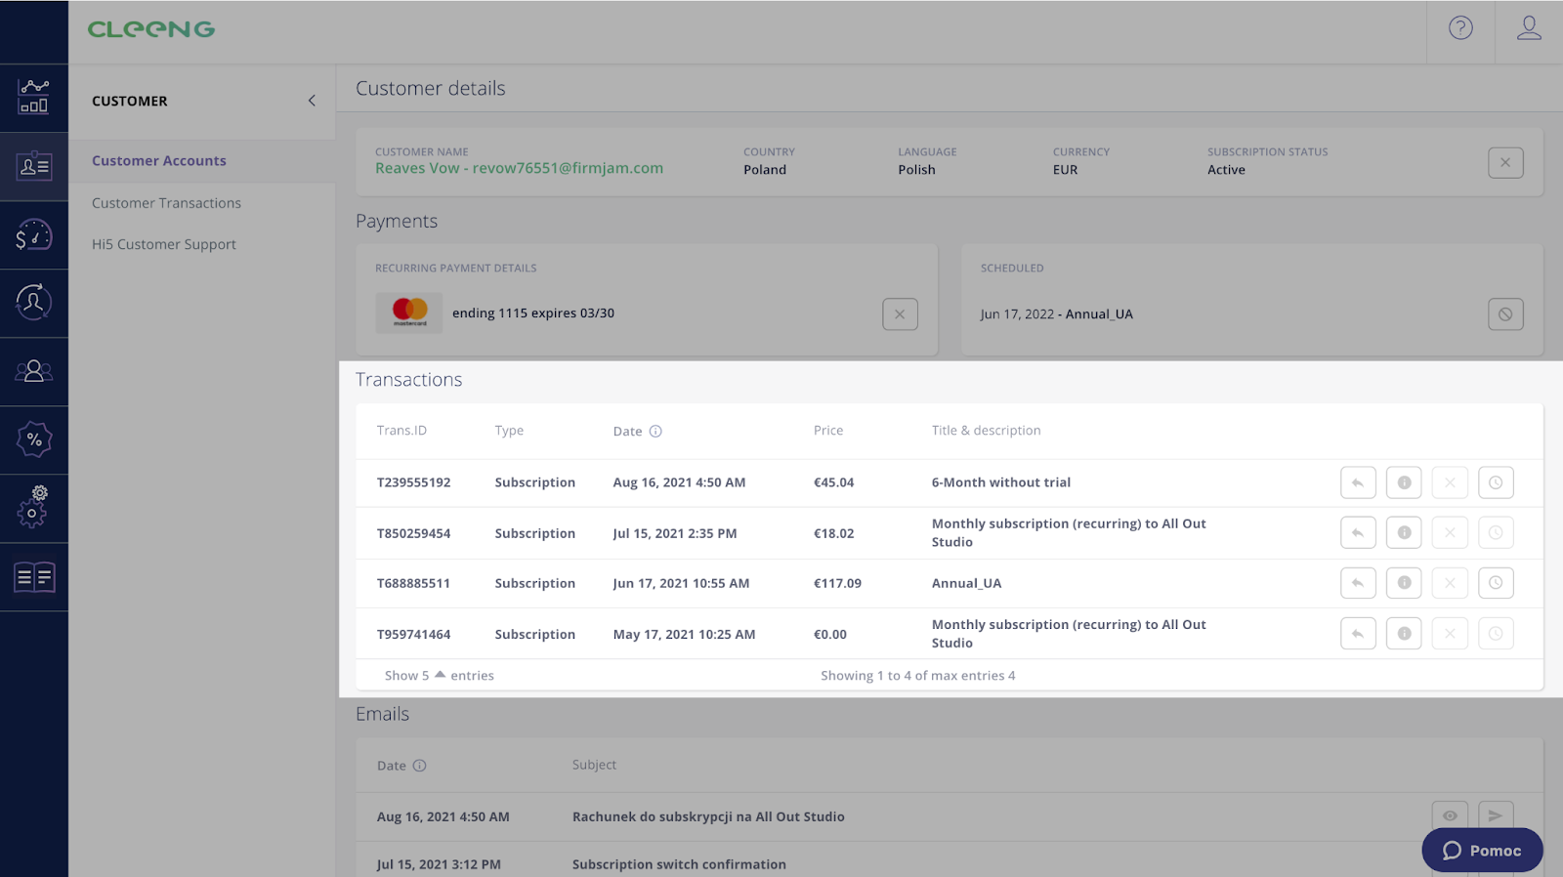
Task: Open Hi5 Customer Support menu item
Action: (164, 244)
